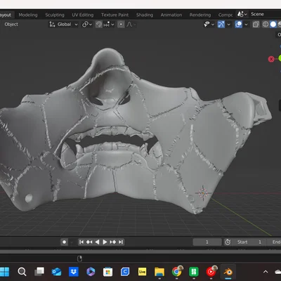Open the Global transform orientation dropdown
The image size is (281, 281).
point(63,25)
